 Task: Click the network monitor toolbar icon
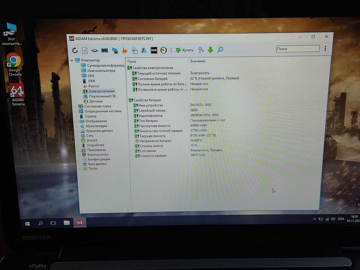(115, 51)
